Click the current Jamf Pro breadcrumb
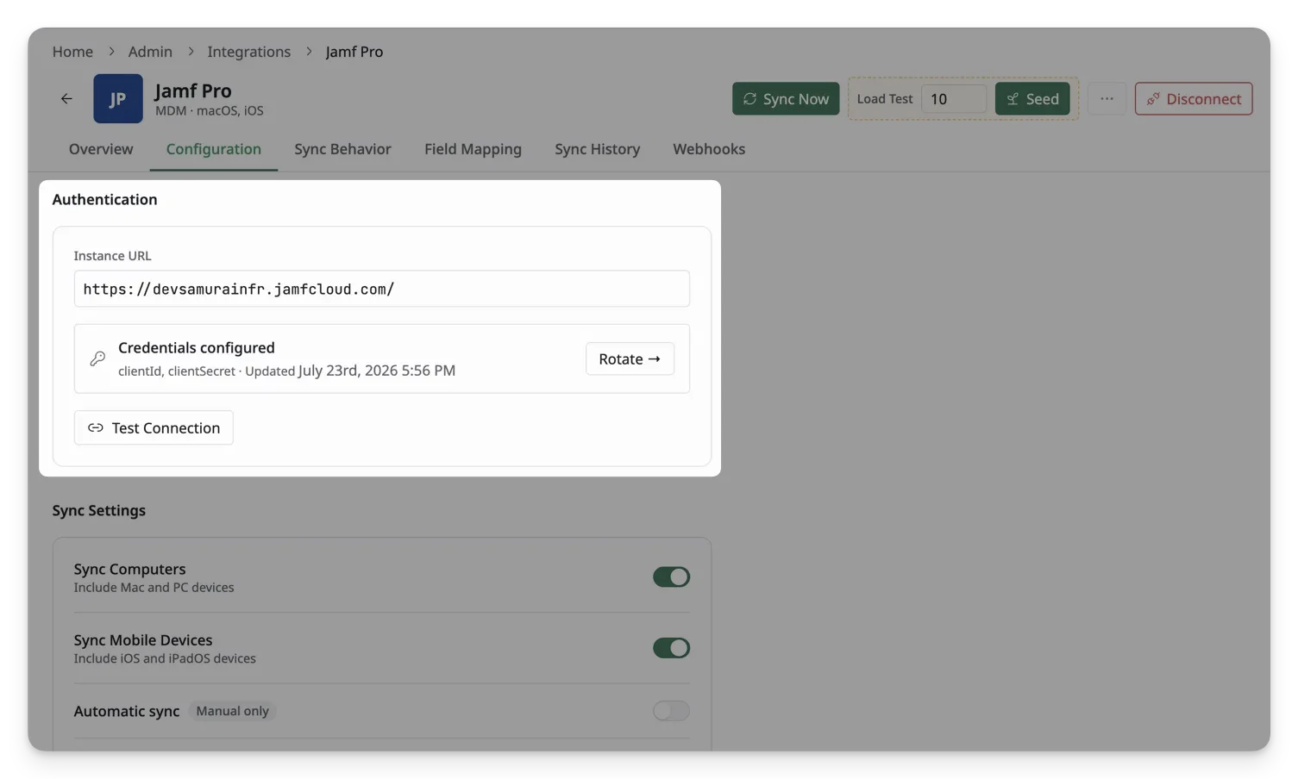The image size is (1298, 779). click(x=354, y=52)
